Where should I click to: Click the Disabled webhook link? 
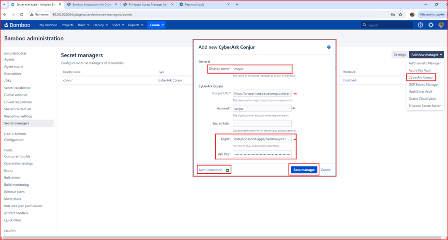(x=349, y=80)
